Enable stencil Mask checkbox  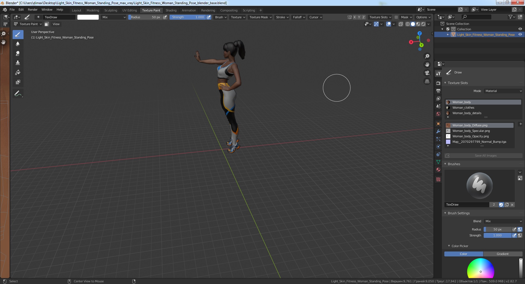click(396, 17)
